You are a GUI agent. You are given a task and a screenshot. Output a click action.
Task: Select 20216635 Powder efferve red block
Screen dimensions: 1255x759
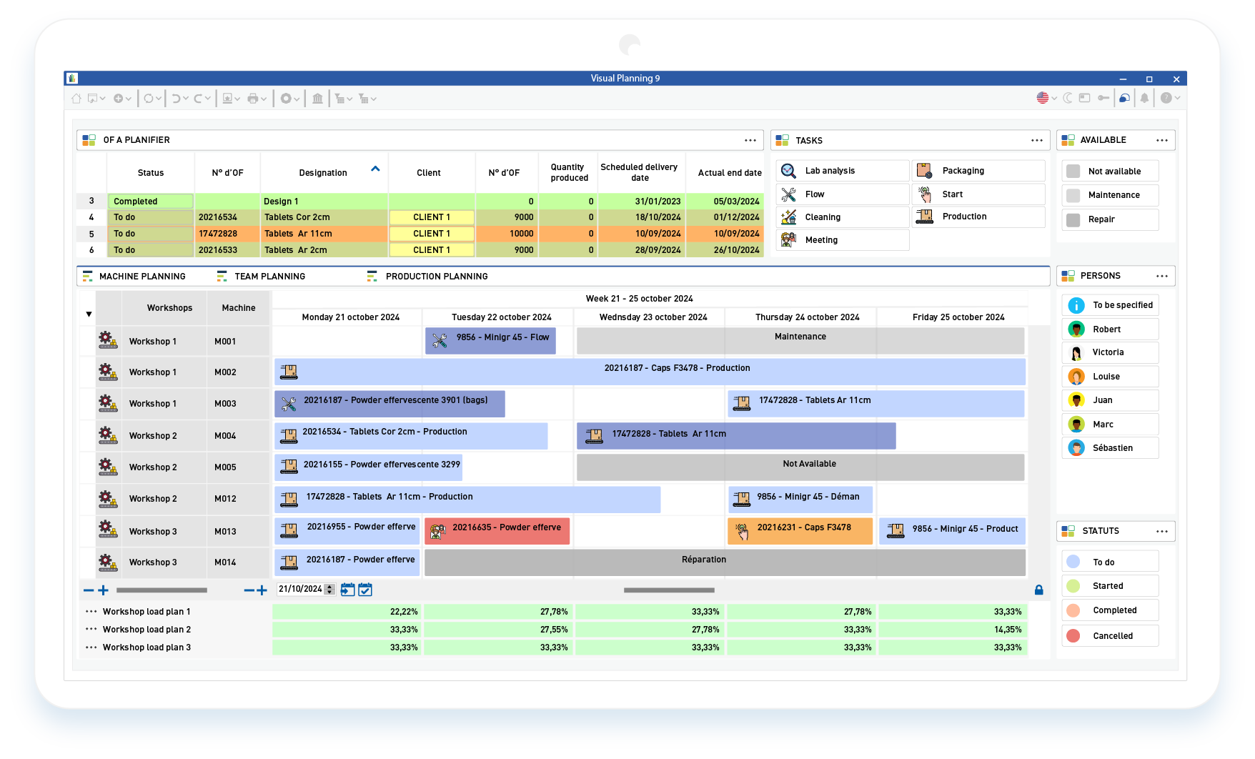[497, 531]
